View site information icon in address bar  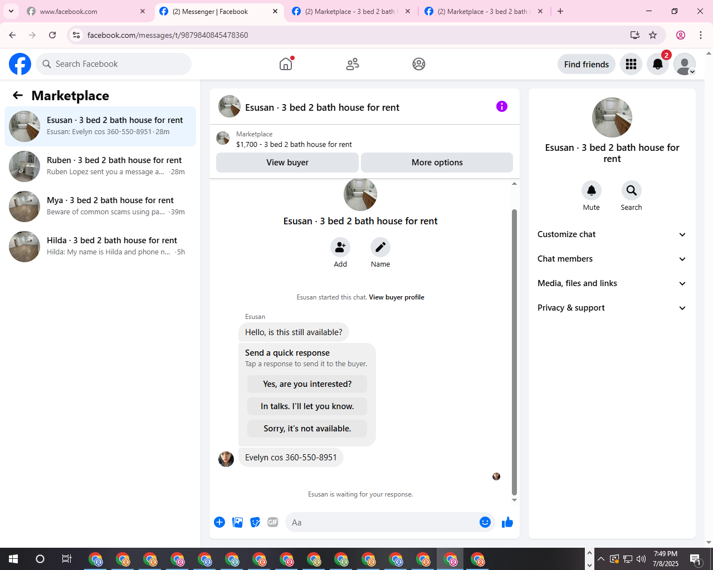point(76,35)
